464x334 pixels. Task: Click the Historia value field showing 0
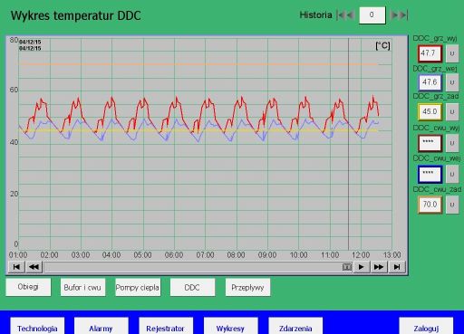coord(372,15)
